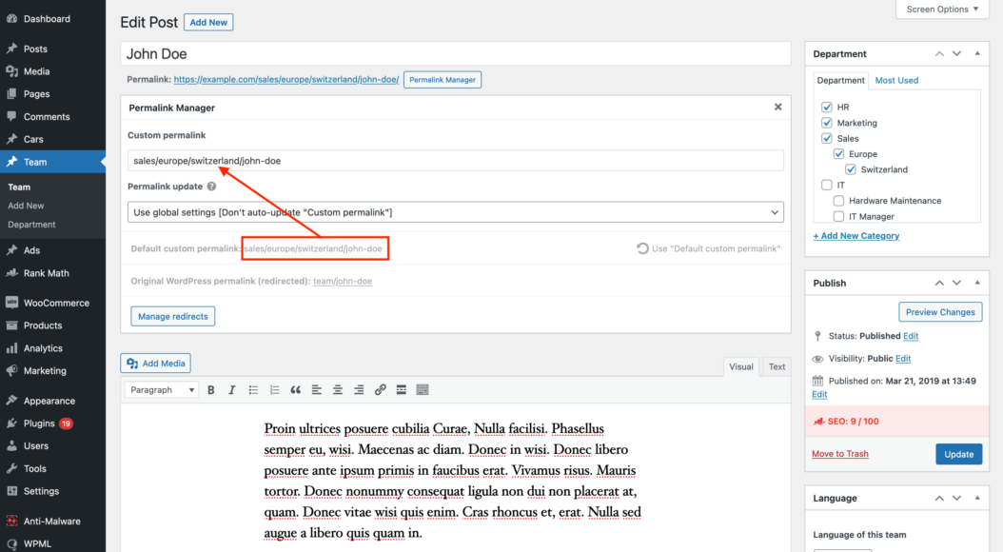This screenshot has height=552, width=1003.
Task: Align the paragraph text center
Action: coord(338,388)
